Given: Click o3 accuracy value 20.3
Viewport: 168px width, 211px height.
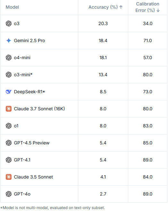Looking at the screenshot, I should click(103, 23).
